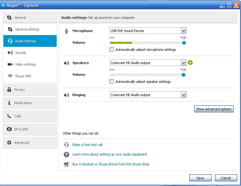Click the headset icon for Audio settings
Viewport: 241px width, 186px height.
[x=10, y=41]
